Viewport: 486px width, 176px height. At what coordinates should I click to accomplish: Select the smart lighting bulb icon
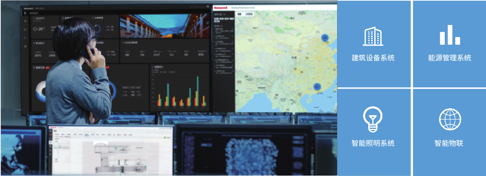tap(373, 120)
